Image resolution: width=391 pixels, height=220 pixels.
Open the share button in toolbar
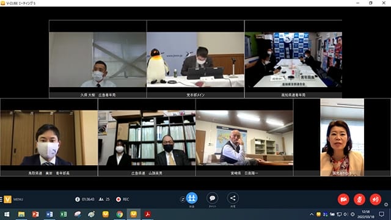click(x=233, y=198)
